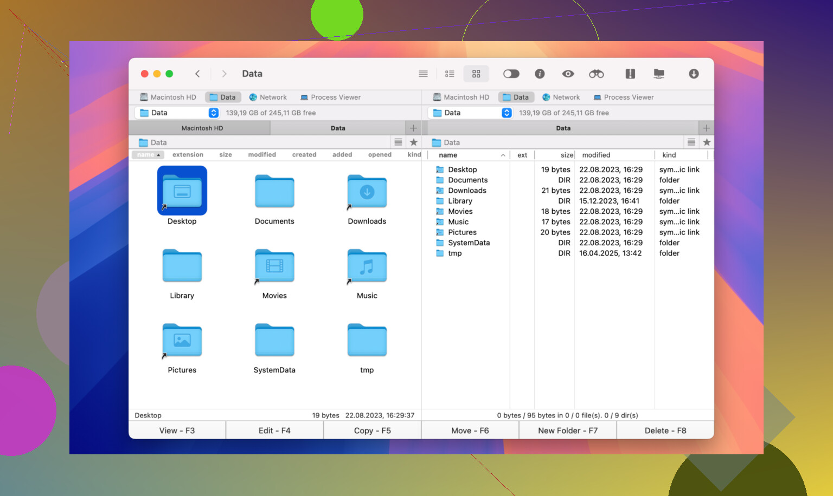Image resolution: width=833 pixels, height=496 pixels.
Task: Click the binoculars search icon
Action: tap(596, 74)
